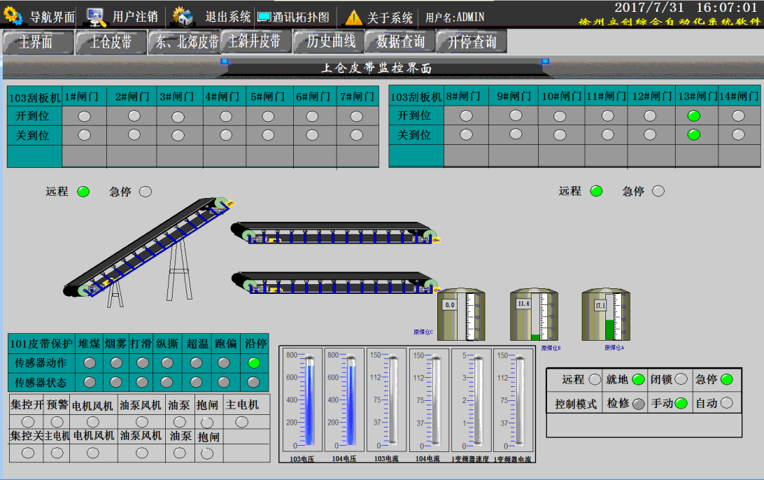Switch to the 历史曲线 tab
Image resolution: width=764 pixels, height=480 pixels.
331,42
